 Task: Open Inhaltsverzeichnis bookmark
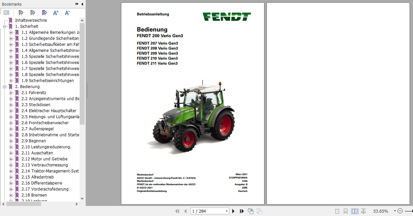[x=31, y=20]
